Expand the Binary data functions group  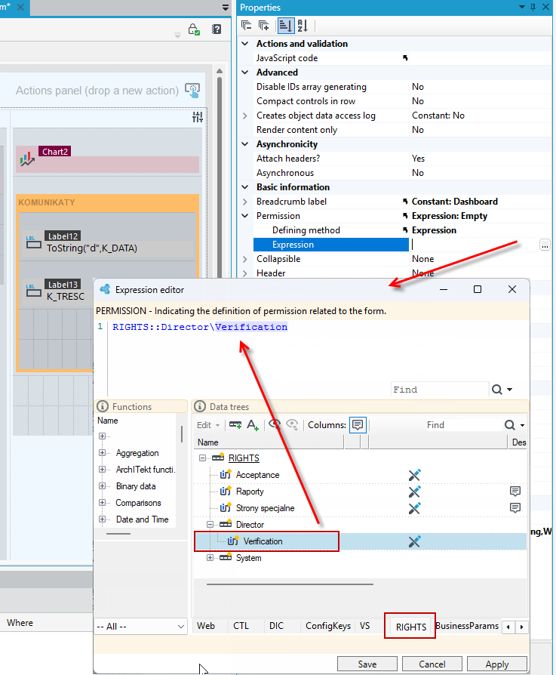(x=102, y=486)
